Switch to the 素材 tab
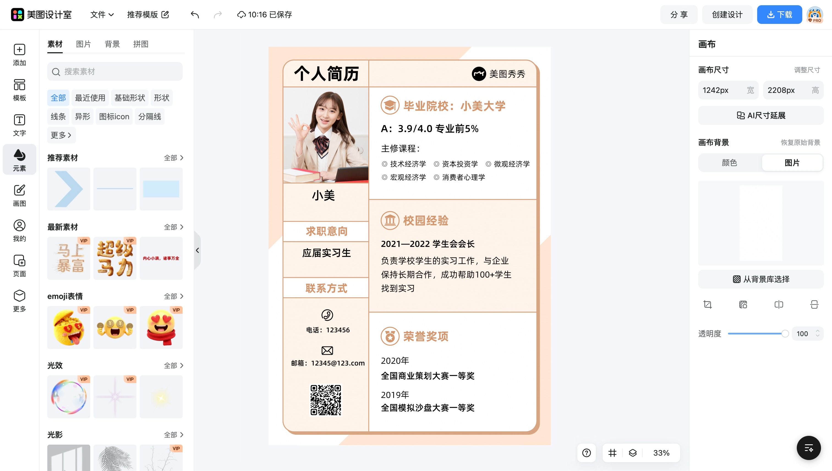 (55, 44)
